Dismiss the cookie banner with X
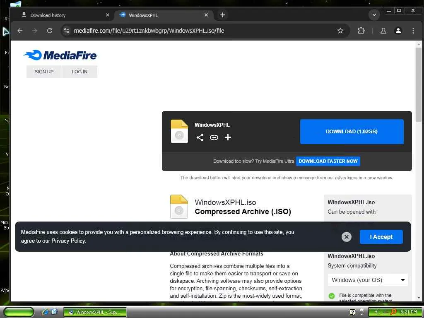Image resolution: width=424 pixels, height=318 pixels. coord(347,237)
